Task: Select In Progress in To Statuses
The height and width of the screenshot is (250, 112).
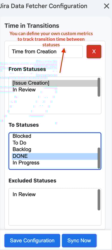Action: pyautogui.click(x=55, y=163)
